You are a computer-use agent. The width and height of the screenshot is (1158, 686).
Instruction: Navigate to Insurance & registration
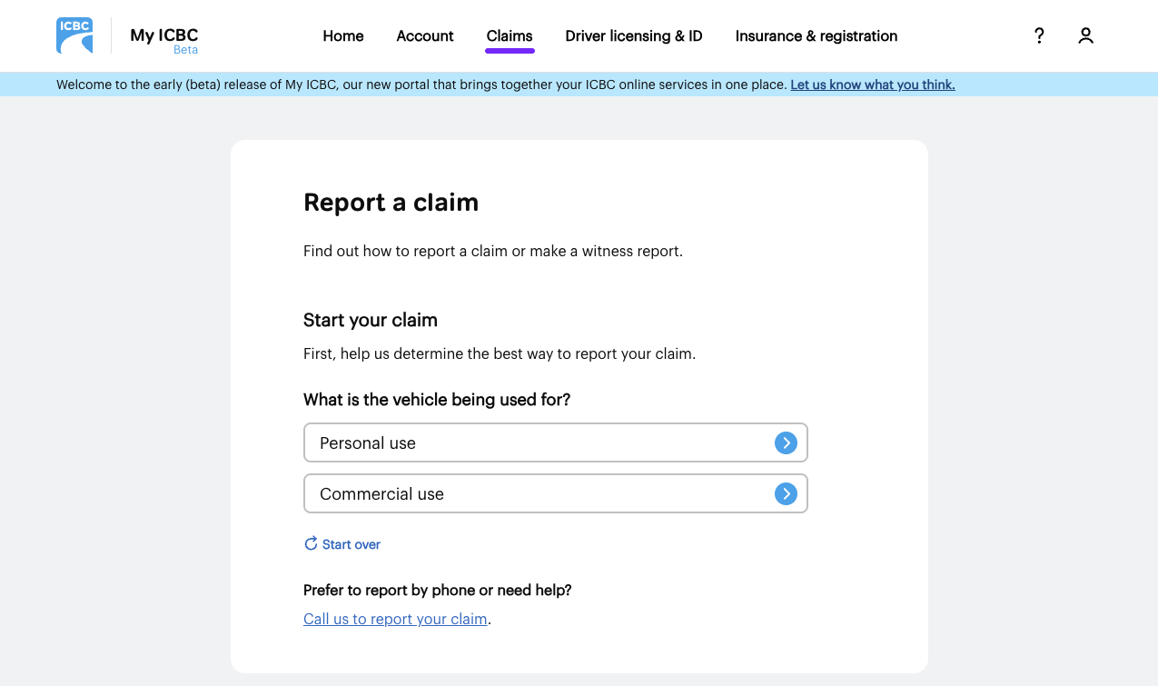(817, 36)
